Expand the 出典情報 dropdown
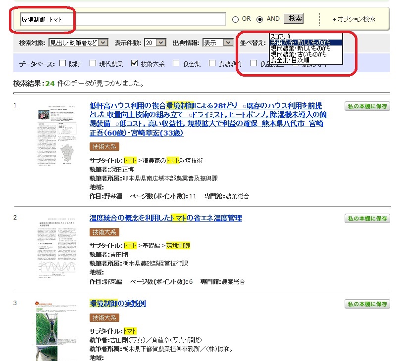408x361 pixels. (x=217, y=43)
